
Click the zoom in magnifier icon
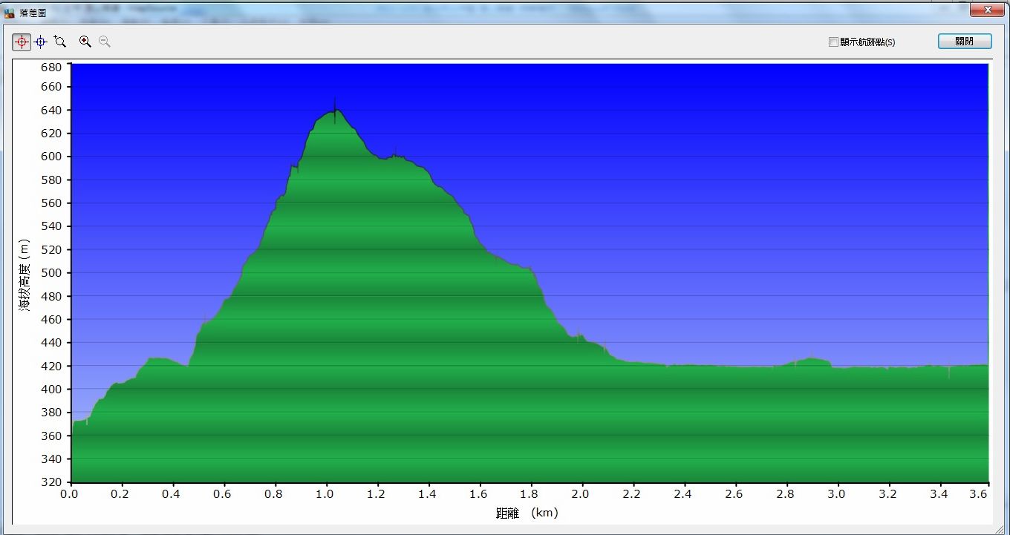[85, 42]
